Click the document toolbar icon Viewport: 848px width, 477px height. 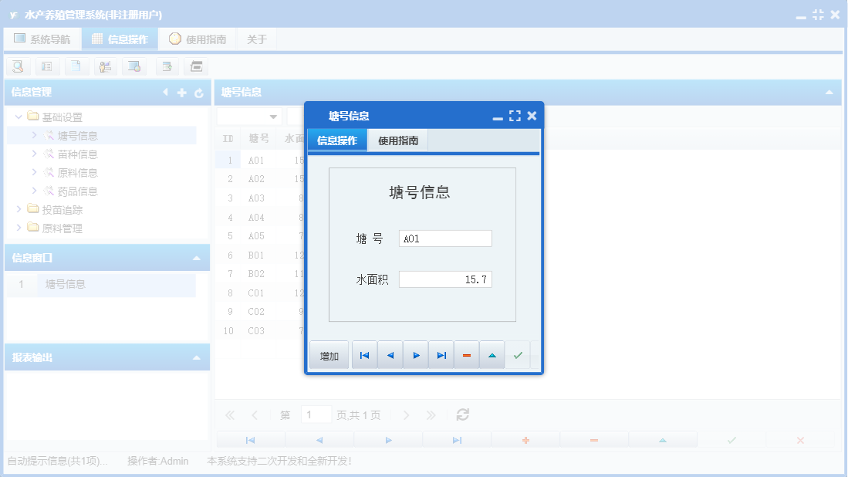tap(76, 66)
